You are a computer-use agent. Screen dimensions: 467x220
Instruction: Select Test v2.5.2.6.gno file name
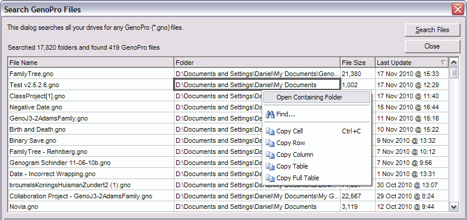click(x=35, y=85)
